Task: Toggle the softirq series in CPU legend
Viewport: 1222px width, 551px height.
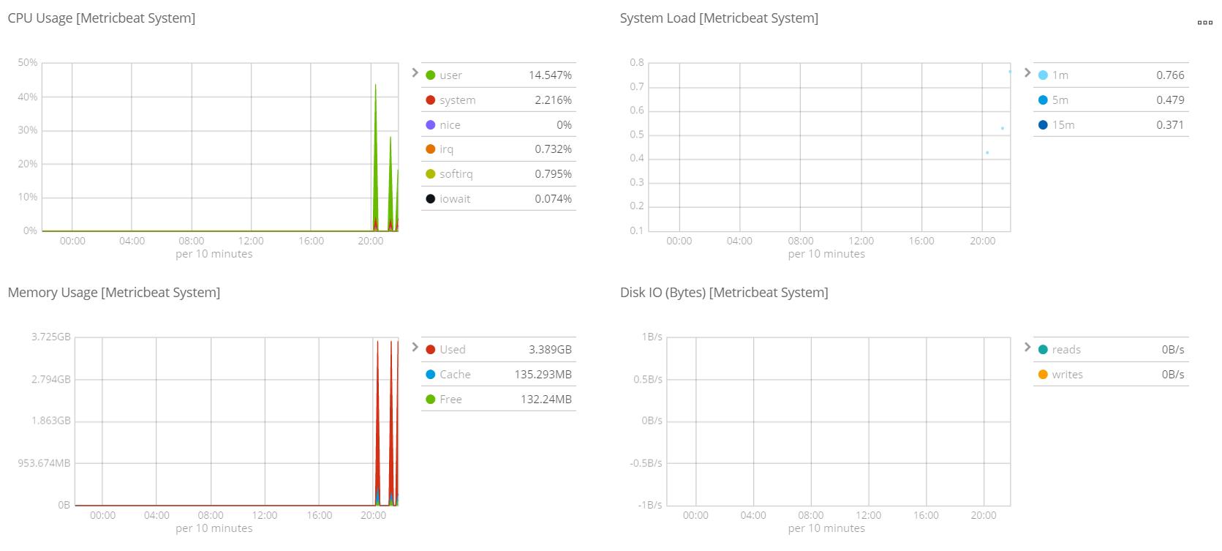Action: point(456,174)
